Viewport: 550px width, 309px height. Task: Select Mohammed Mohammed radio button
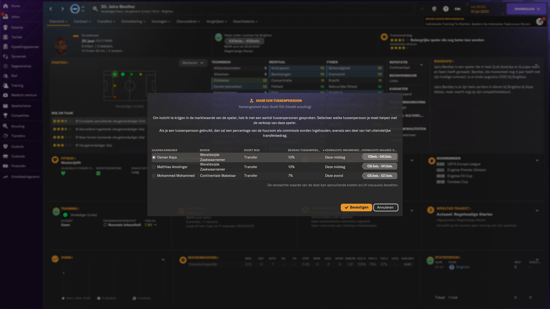point(154,176)
